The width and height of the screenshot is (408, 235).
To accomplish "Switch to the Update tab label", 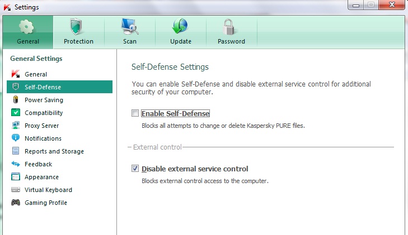I will click(x=181, y=41).
